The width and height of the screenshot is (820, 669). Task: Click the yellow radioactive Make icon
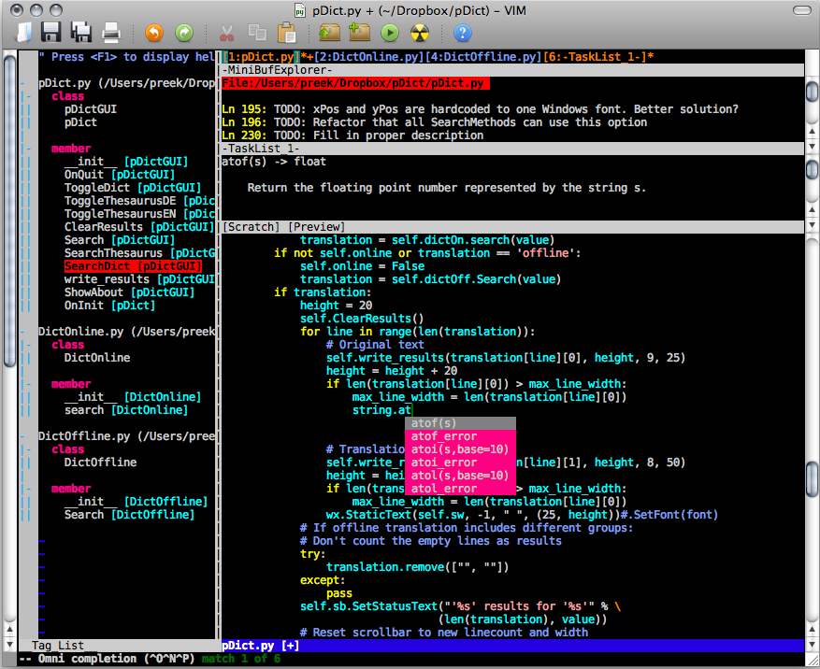tap(420, 34)
